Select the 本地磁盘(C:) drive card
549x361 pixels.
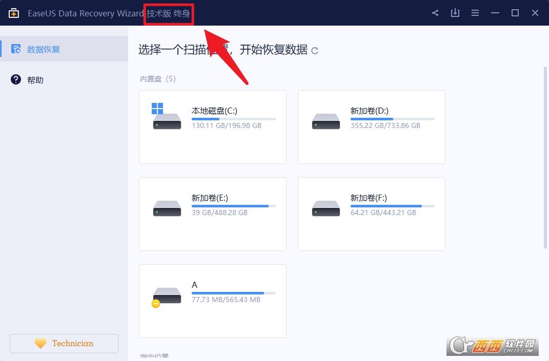click(213, 127)
